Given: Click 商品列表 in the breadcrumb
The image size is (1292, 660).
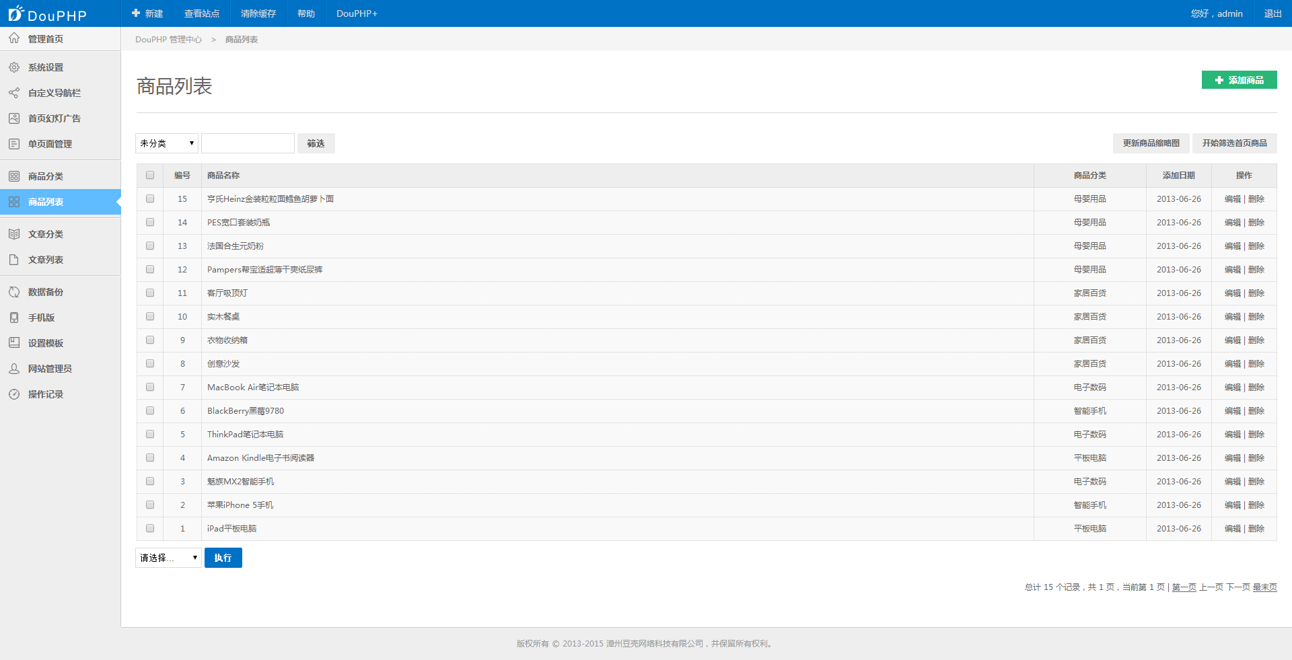Looking at the screenshot, I should pyautogui.click(x=241, y=40).
